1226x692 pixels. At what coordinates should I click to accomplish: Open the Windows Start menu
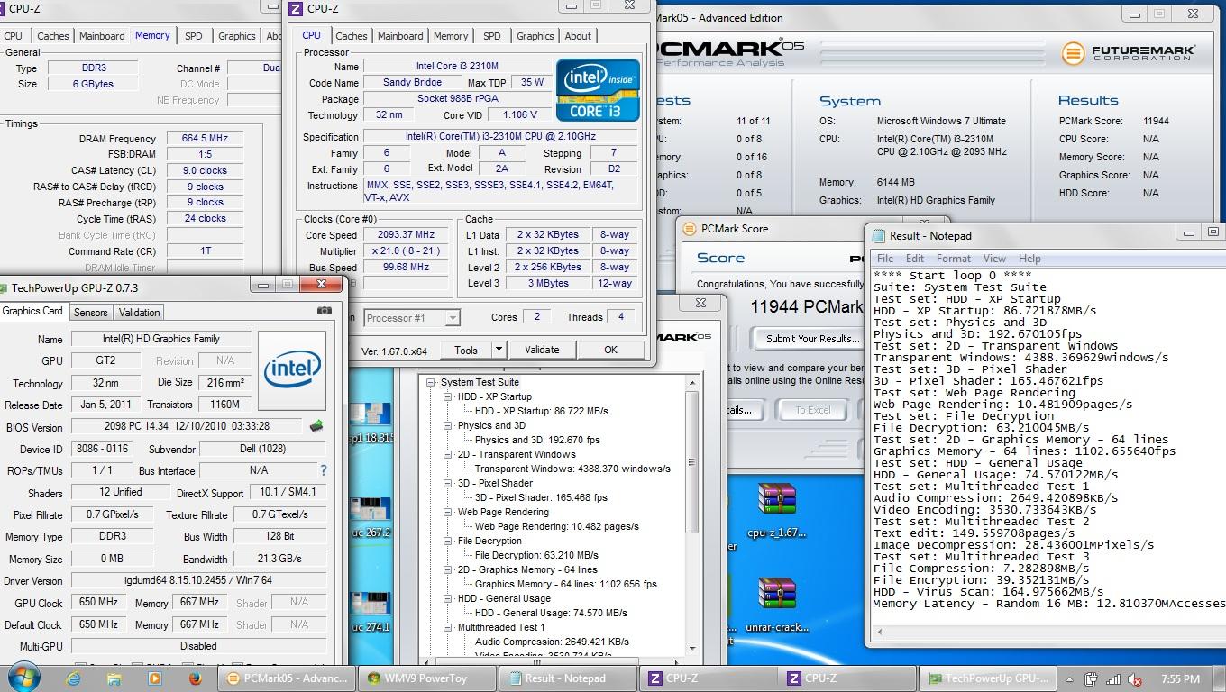[23, 678]
